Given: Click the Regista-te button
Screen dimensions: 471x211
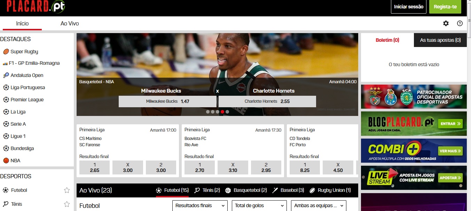Looking at the screenshot, I should (445, 7).
